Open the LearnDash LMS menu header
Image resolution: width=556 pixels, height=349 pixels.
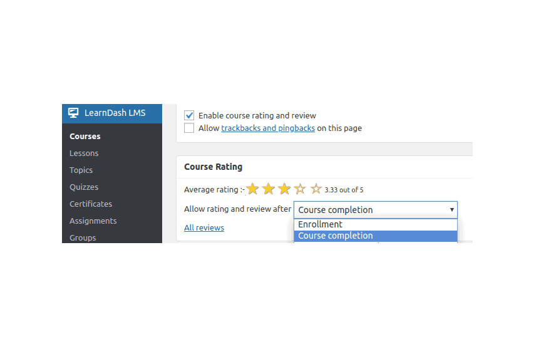112,113
